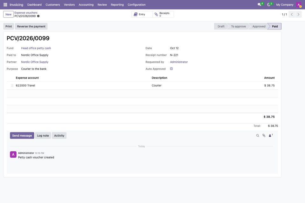Screen dimensions: 305x203
Task: Open the Reporting menu
Action: tap(117, 5)
